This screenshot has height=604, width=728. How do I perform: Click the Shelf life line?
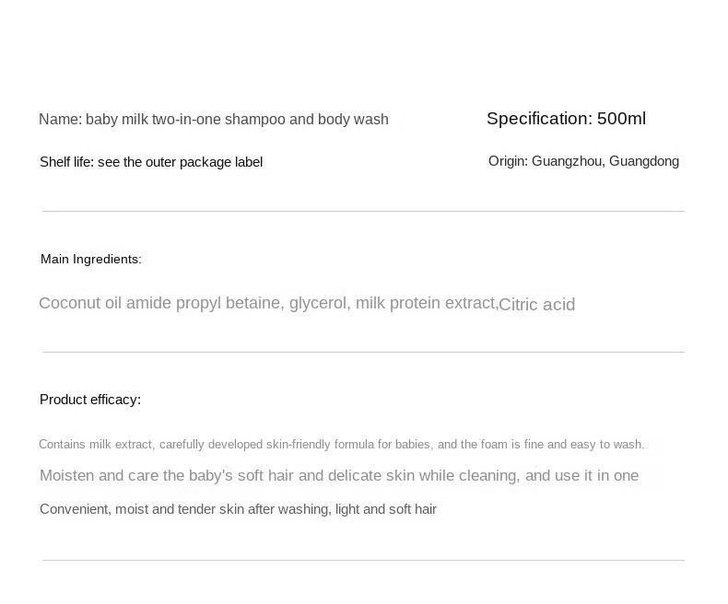(151, 162)
